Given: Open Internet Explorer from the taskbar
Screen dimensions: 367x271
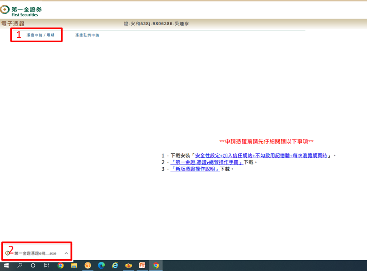Looking at the screenshot, I should pyautogui.click(x=115, y=266).
